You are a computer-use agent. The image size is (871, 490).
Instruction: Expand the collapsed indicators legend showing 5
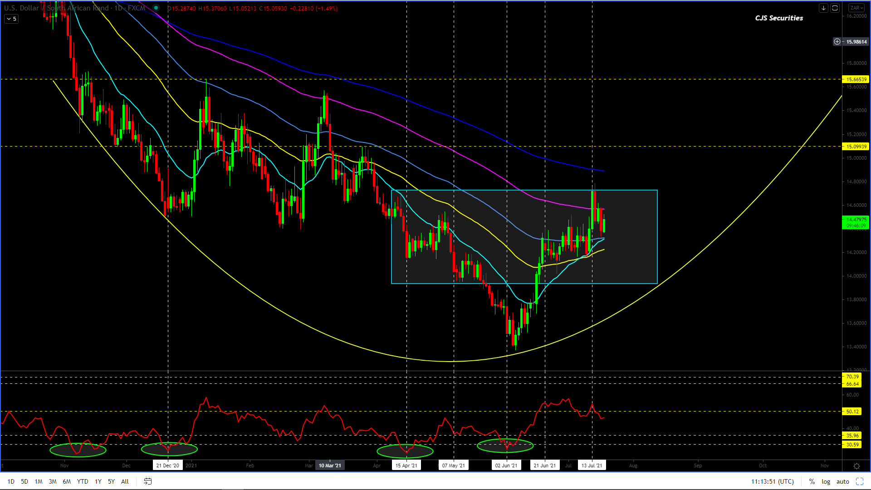pyautogui.click(x=11, y=19)
